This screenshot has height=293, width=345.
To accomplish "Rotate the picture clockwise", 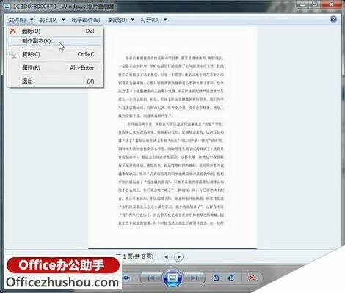I will click(x=231, y=278).
